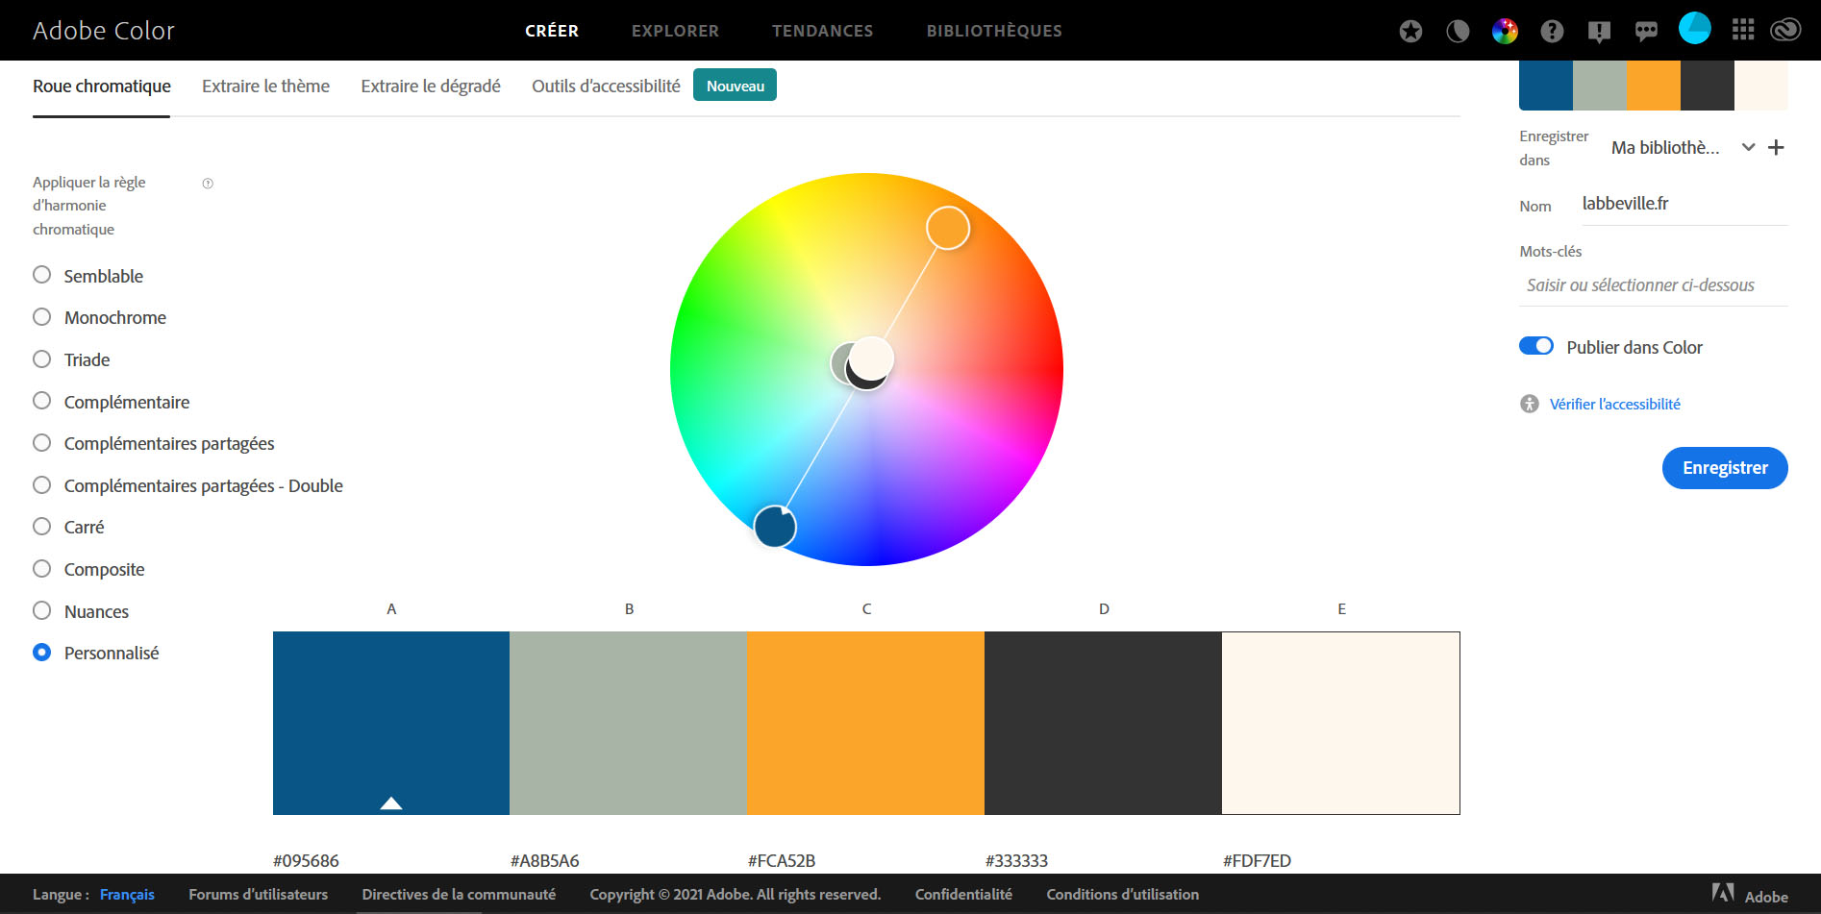Click the exclamation feedback bubble icon

1599,32
